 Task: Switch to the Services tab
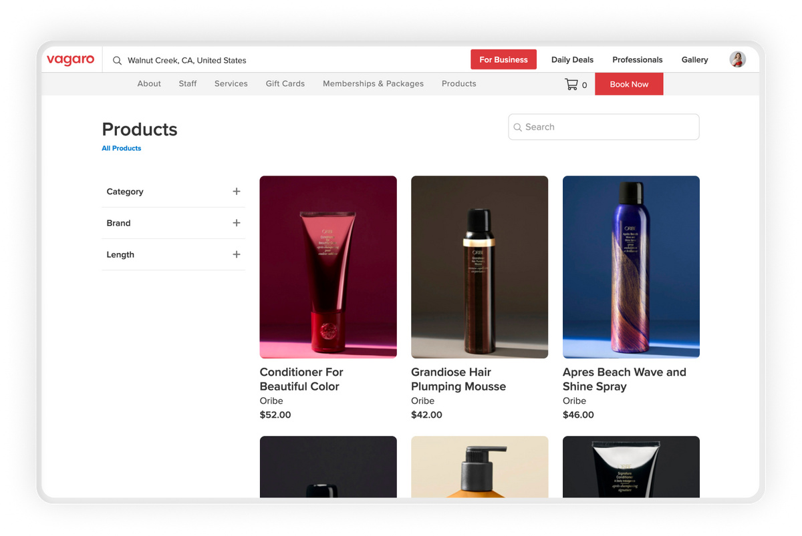[x=231, y=83]
